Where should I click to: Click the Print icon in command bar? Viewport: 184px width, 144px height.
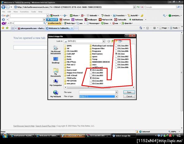pyautogui.click(x=155, y=28)
